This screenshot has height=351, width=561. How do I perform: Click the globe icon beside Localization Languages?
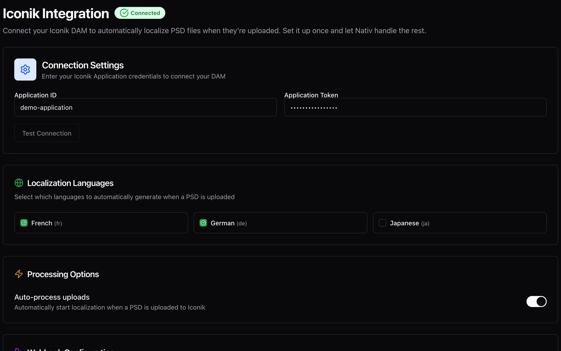pos(19,183)
